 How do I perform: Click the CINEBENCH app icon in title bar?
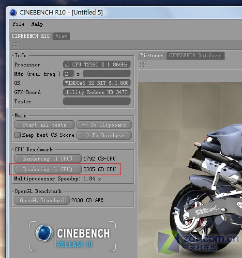pos(13,13)
